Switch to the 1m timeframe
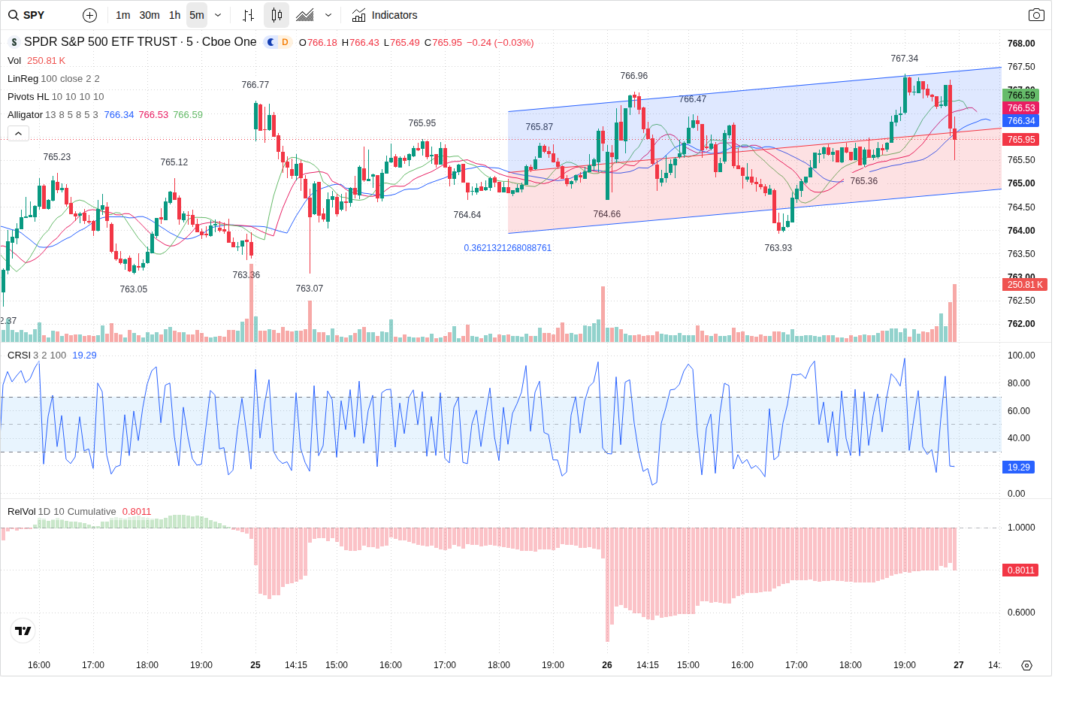 click(x=123, y=15)
